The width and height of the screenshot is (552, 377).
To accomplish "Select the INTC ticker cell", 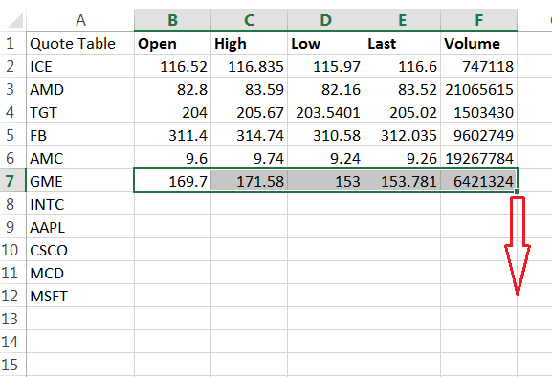I will pyautogui.click(x=80, y=204).
